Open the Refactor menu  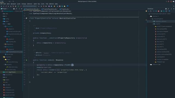point(30,4)
